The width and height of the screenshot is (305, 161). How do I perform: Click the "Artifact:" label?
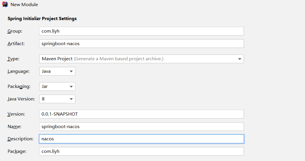16,44
